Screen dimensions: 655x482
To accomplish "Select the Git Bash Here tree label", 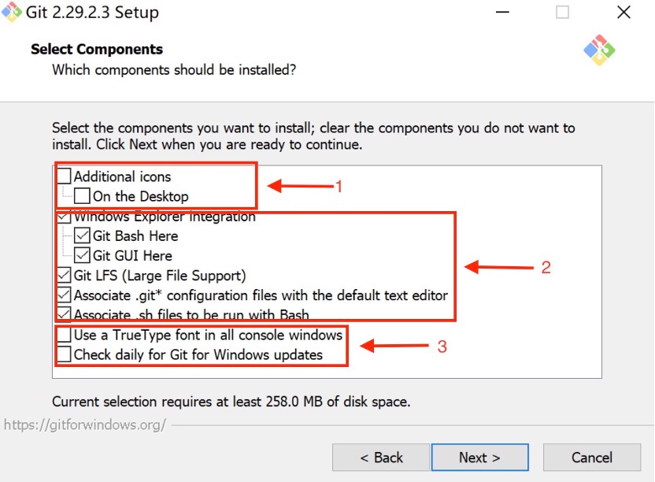I will pyautogui.click(x=135, y=236).
